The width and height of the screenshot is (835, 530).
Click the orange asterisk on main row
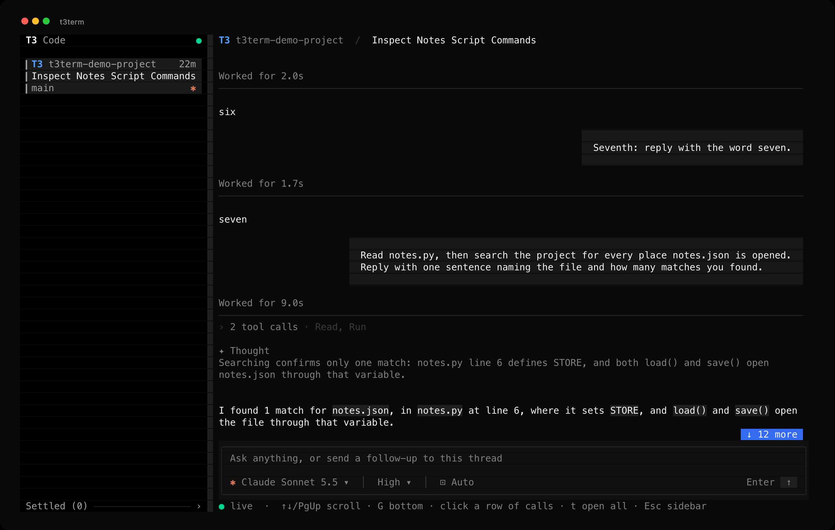coord(193,88)
